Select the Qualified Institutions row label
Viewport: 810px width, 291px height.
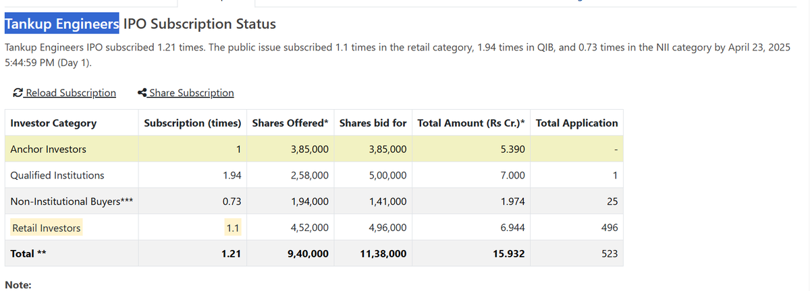point(57,175)
